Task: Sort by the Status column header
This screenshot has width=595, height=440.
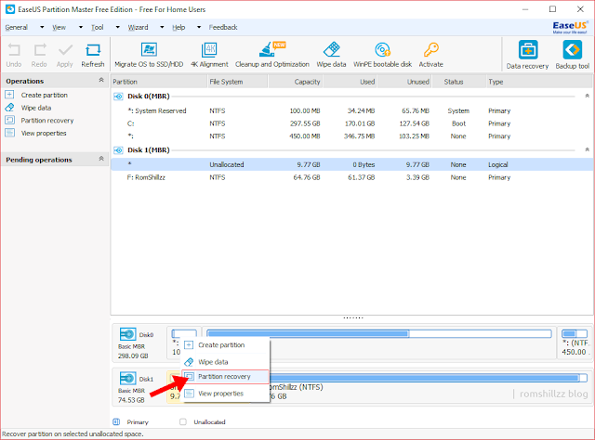Action: point(458,82)
